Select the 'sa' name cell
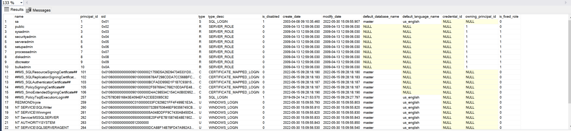Image resolution: width=571 pixels, height=131 pixels. click(x=46, y=22)
